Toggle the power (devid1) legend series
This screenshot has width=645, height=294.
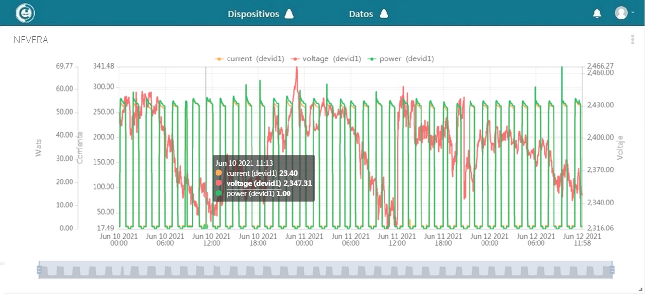point(401,59)
